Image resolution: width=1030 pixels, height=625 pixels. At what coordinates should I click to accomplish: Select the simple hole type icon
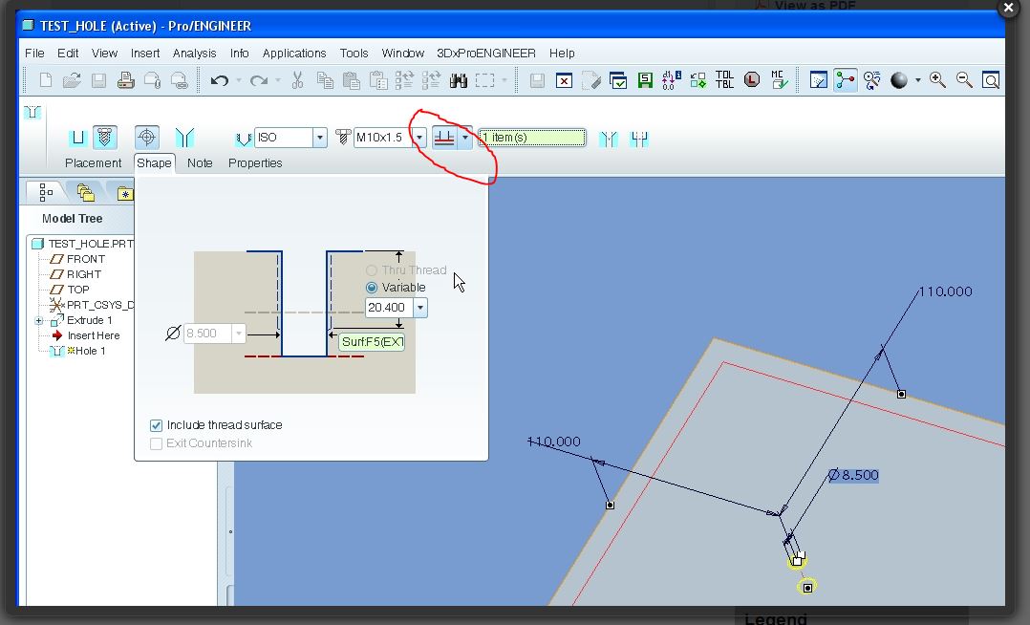tap(77, 138)
